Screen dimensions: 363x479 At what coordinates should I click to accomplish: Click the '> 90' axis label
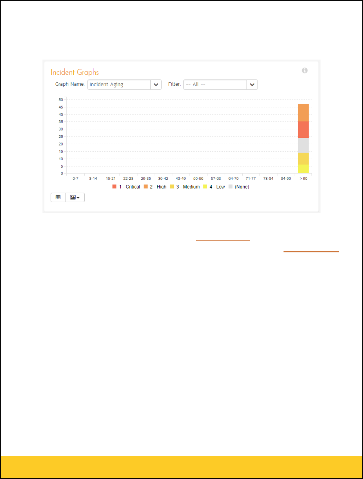pyautogui.click(x=303, y=179)
